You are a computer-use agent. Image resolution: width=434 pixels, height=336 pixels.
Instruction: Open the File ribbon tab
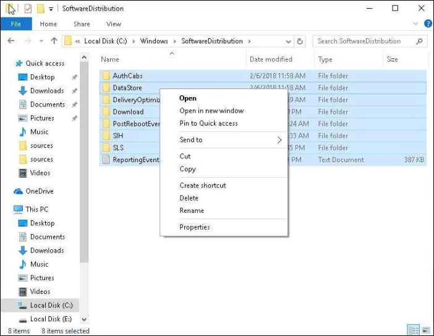pos(16,24)
